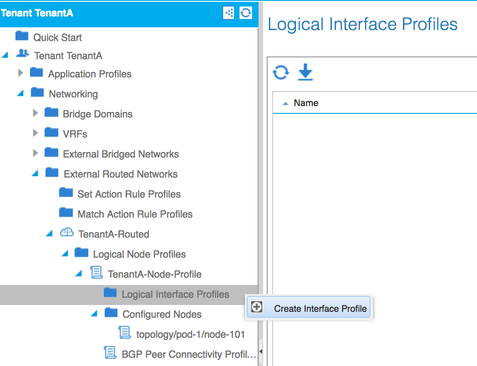This screenshot has width=477, height=366.
Task: Select the Quick Start tree item
Action: coord(57,37)
